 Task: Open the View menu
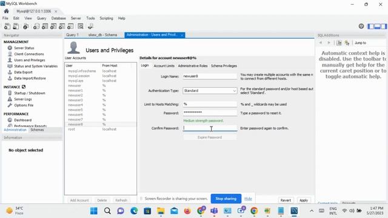(28, 18)
